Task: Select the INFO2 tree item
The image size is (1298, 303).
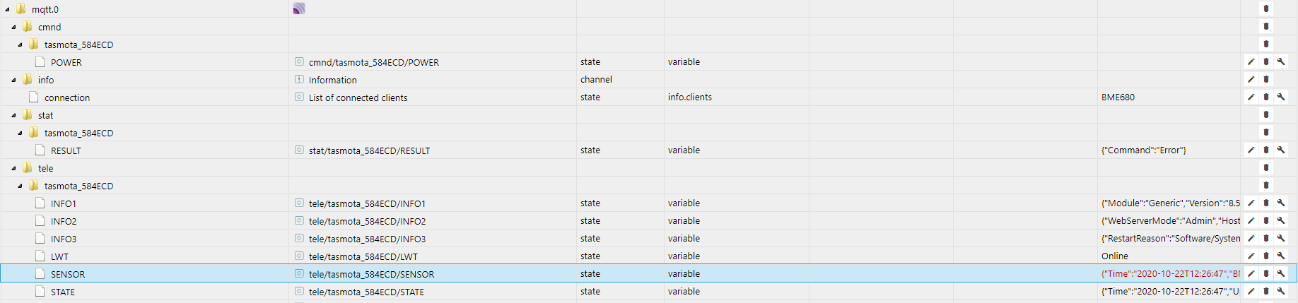Action: (64, 222)
